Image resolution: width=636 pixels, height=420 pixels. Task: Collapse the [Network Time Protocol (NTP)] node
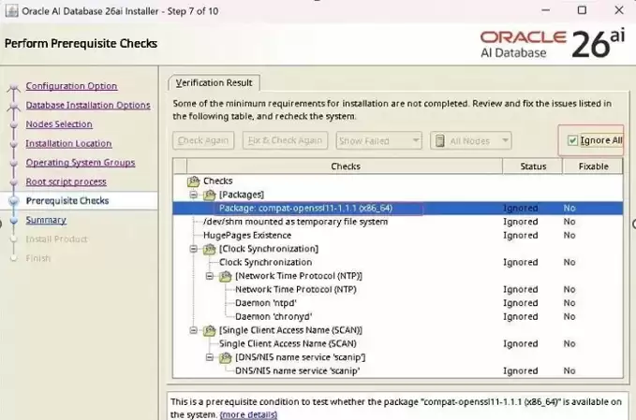click(x=210, y=276)
